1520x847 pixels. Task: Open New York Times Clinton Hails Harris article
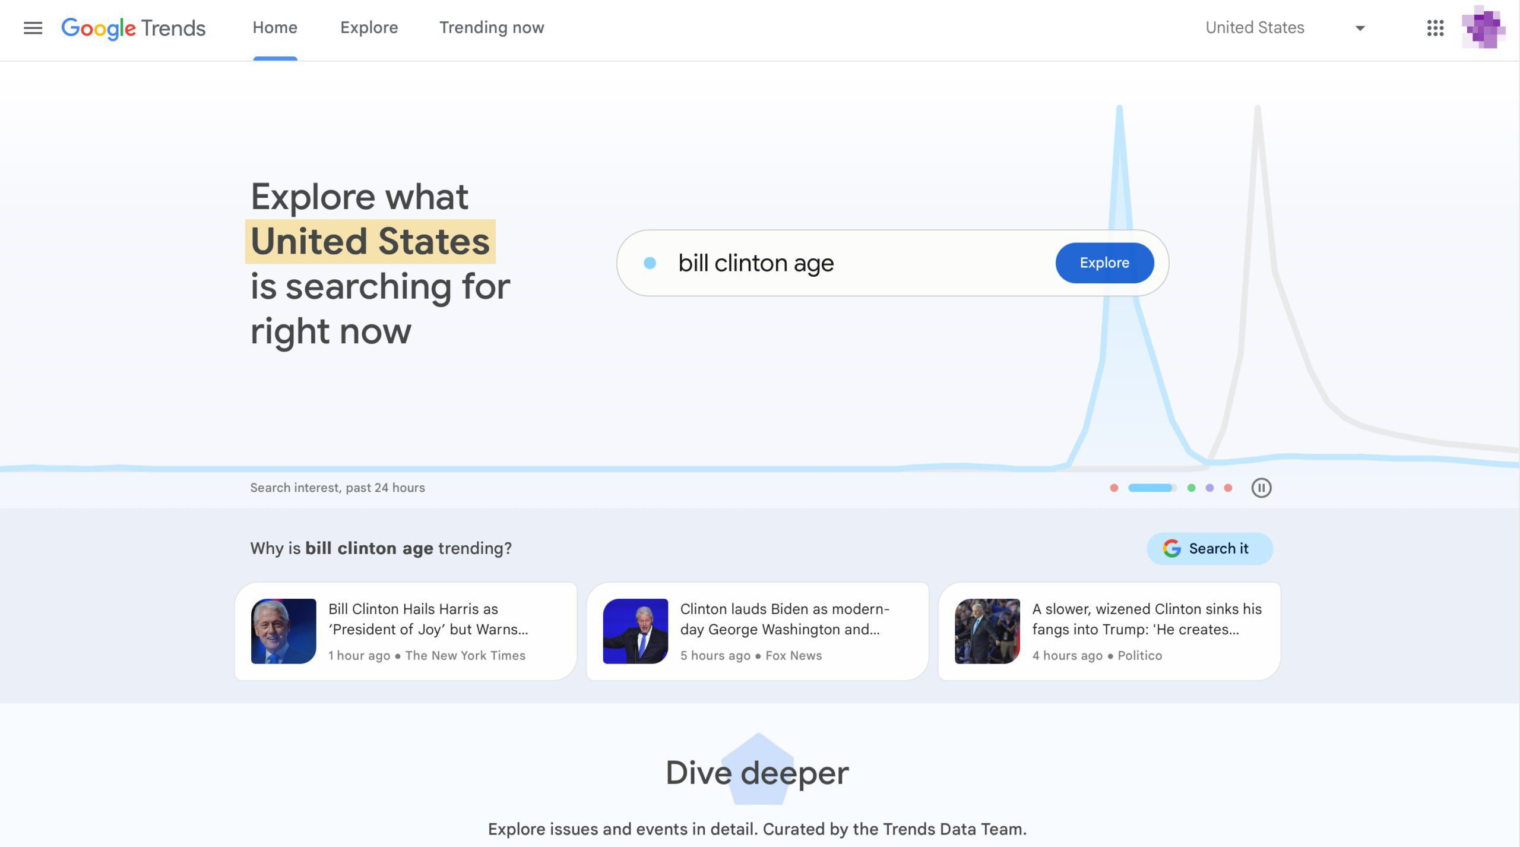406,631
